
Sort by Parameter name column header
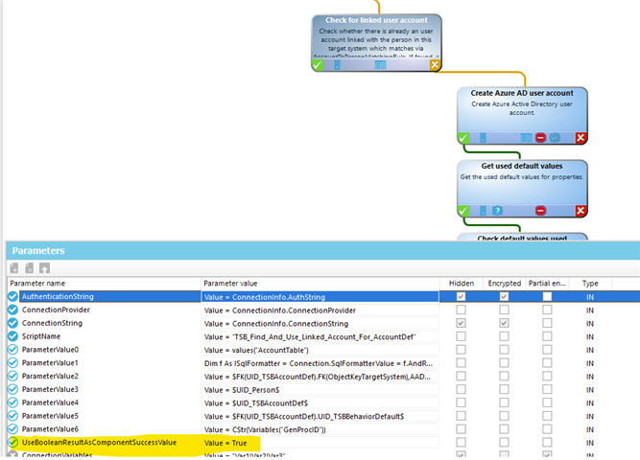pyautogui.click(x=104, y=284)
